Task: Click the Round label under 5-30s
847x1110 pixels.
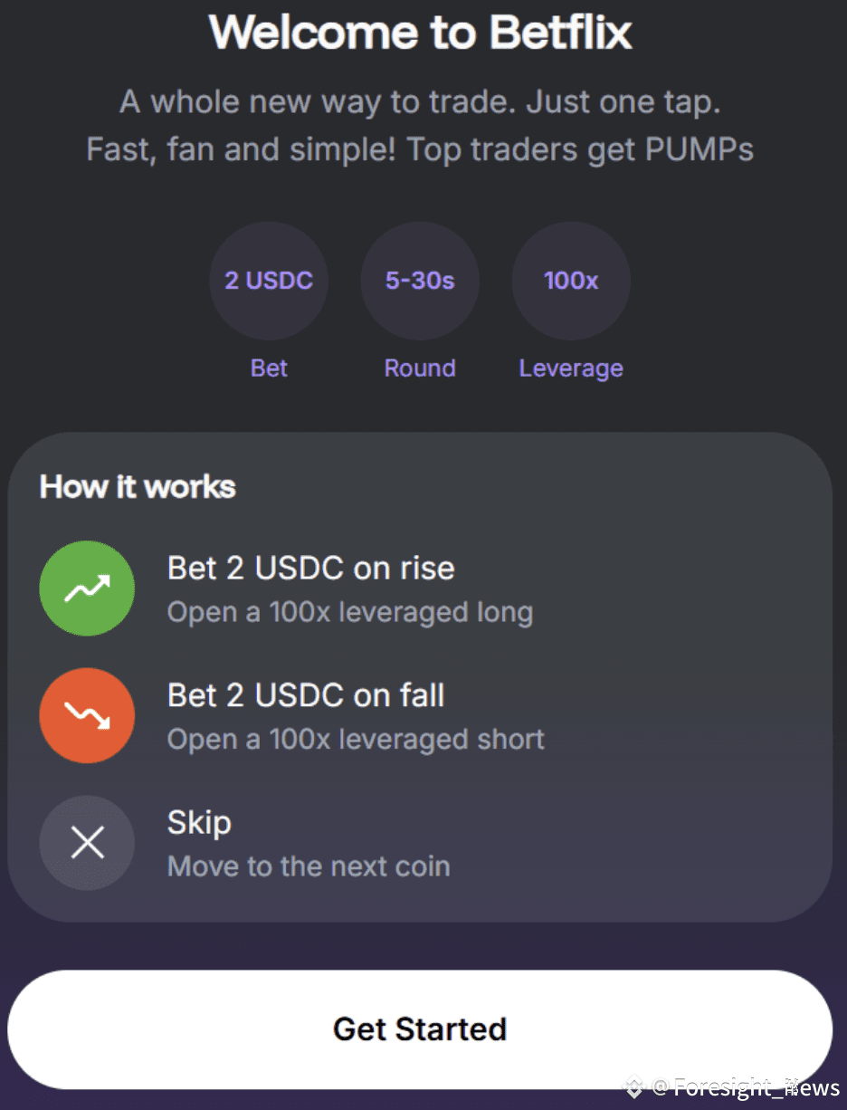Action: (x=420, y=368)
